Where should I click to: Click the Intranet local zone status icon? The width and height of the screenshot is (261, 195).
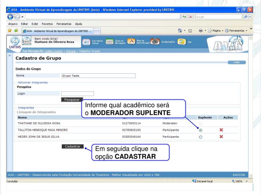pyautogui.click(x=194, y=181)
